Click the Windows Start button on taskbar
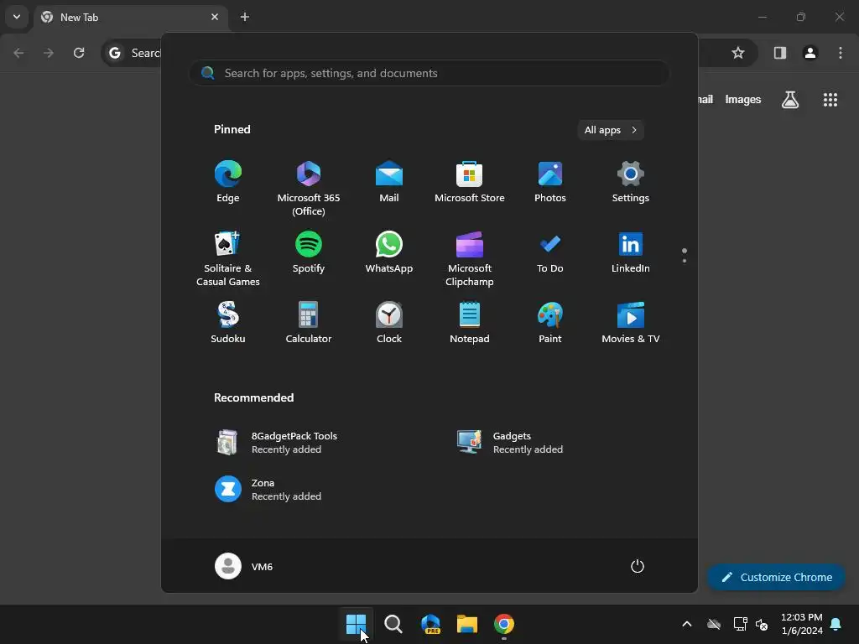 coord(356,624)
